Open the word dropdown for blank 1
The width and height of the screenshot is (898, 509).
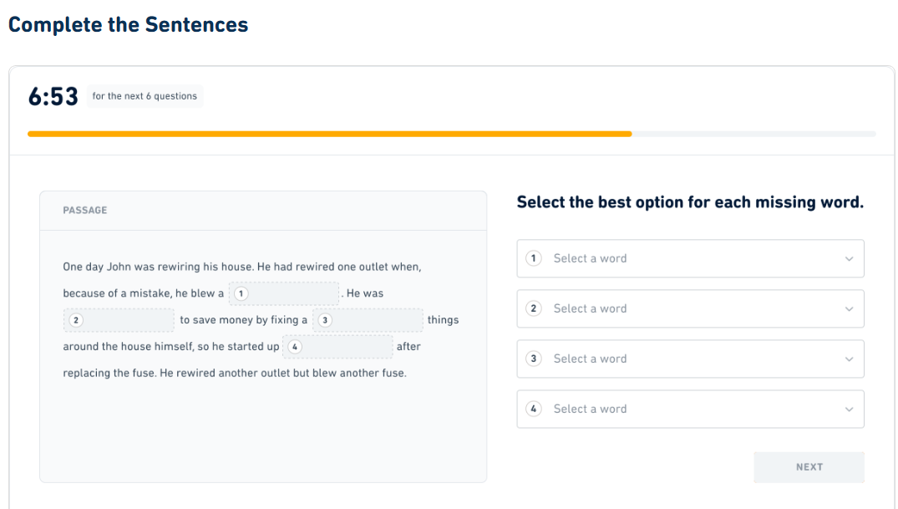[x=690, y=258]
